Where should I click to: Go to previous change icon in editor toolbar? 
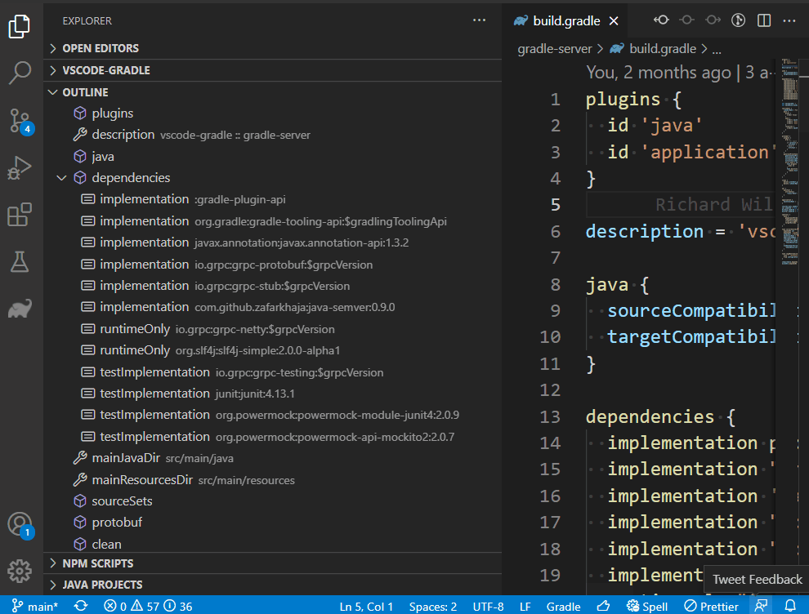[x=661, y=20]
